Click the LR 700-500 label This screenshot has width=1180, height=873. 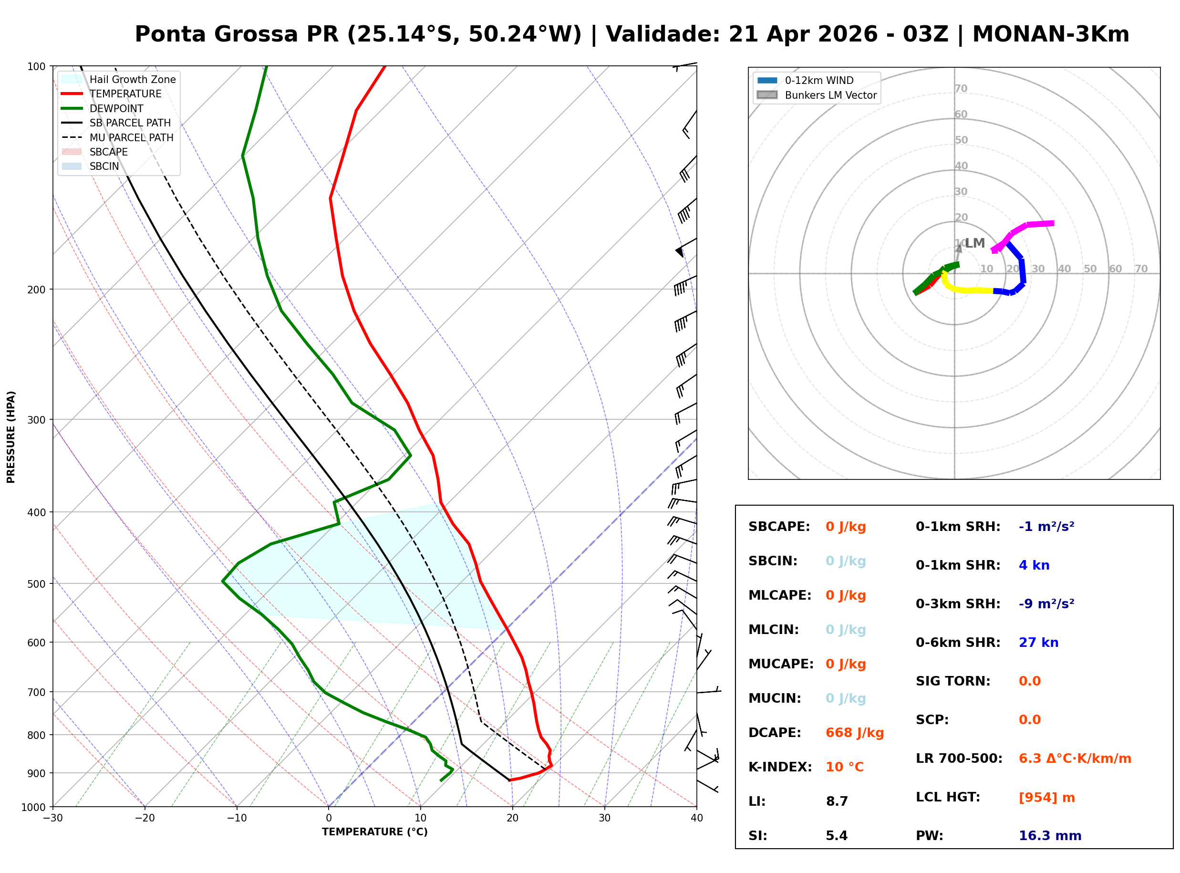pos(959,759)
